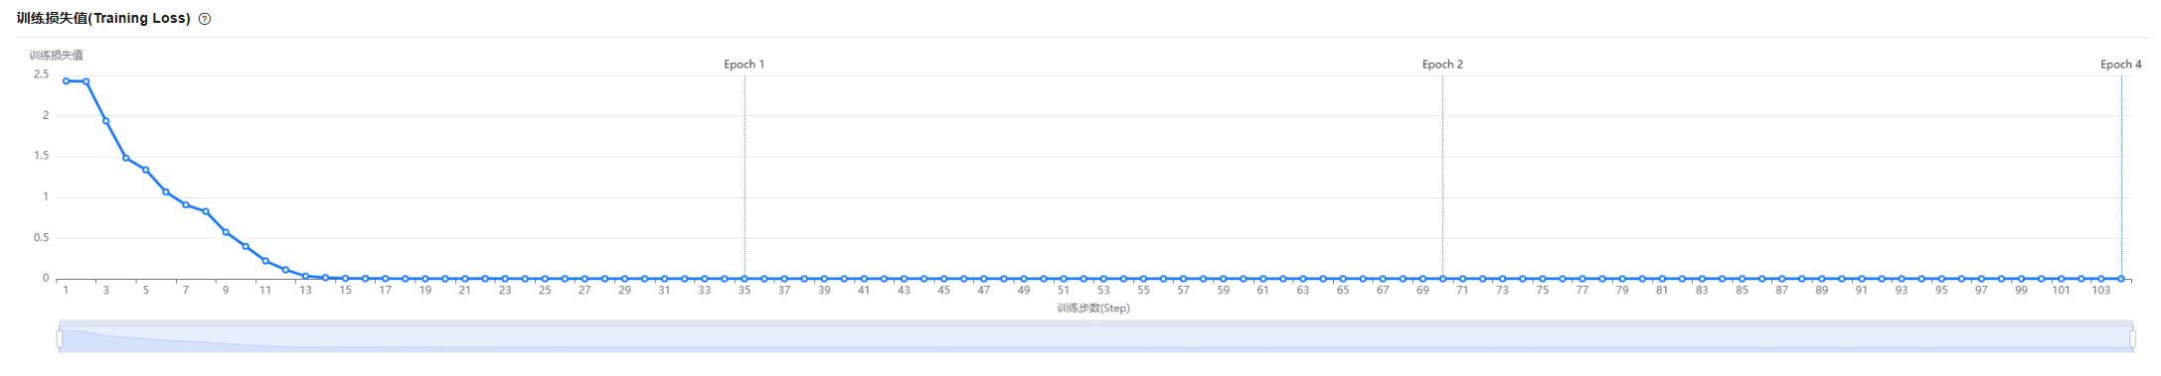Click the Training Loss help icon
This screenshot has width=2161, height=376.
[x=205, y=19]
